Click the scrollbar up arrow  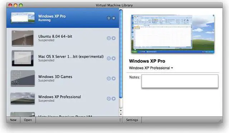(121, 111)
